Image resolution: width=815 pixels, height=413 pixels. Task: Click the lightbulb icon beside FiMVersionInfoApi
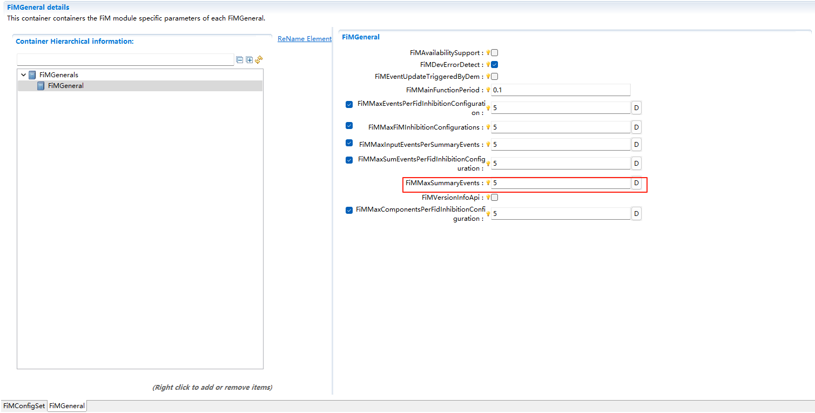488,197
